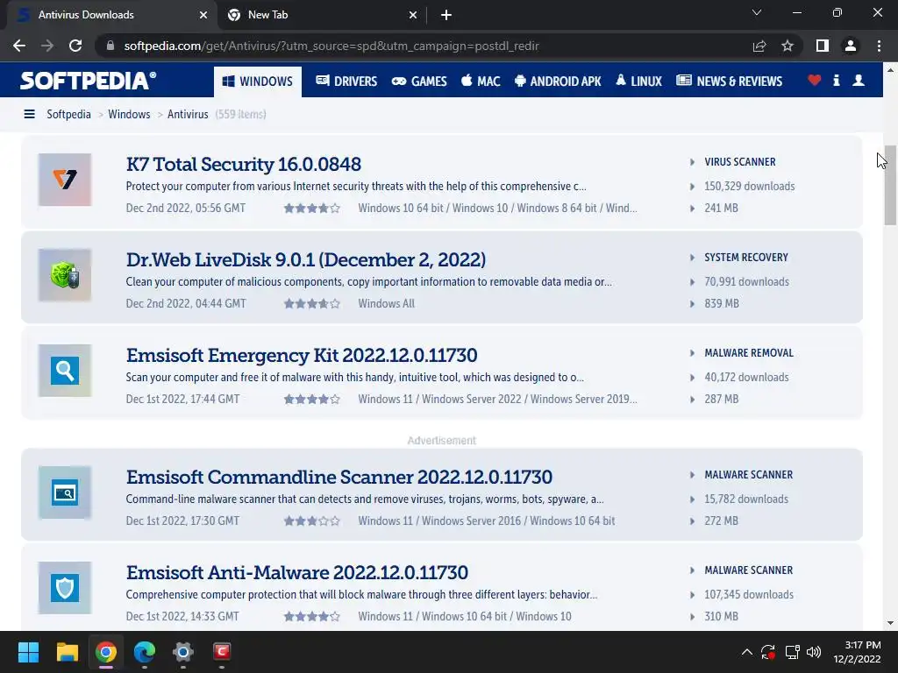Reload the page with refresh icon

(75, 46)
